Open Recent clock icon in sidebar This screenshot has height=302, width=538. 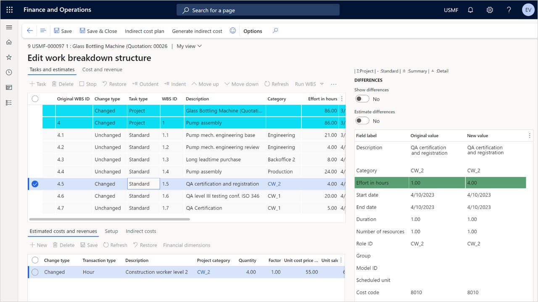(x=9, y=73)
